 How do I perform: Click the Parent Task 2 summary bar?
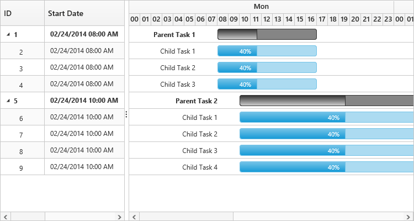[326, 101]
